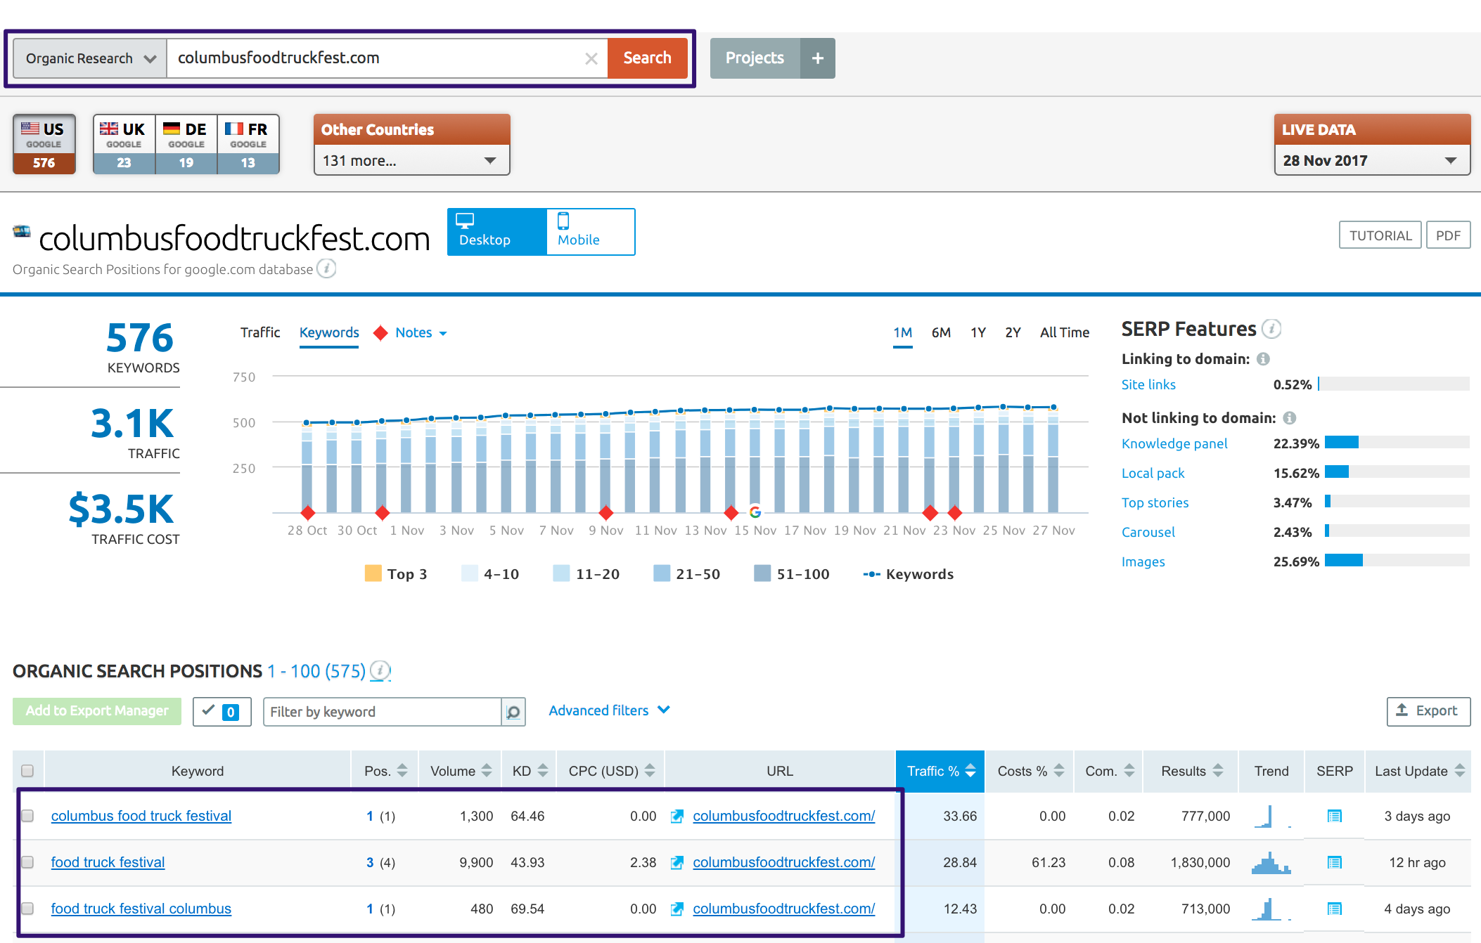
Task: Click the orange Search button
Action: [647, 58]
